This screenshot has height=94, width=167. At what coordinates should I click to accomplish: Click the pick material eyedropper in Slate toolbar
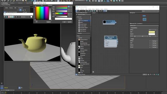tap(79, 11)
